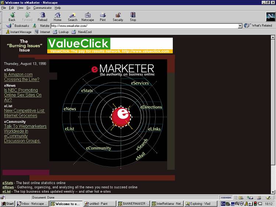Click the page location proxy icon

(x=35, y=26)
